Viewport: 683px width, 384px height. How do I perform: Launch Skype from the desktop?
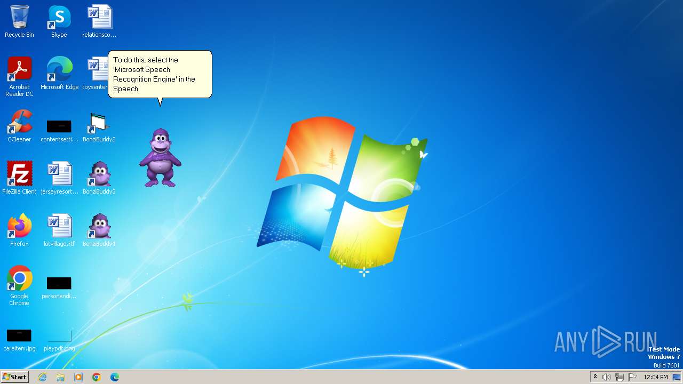tap(59, 21)
